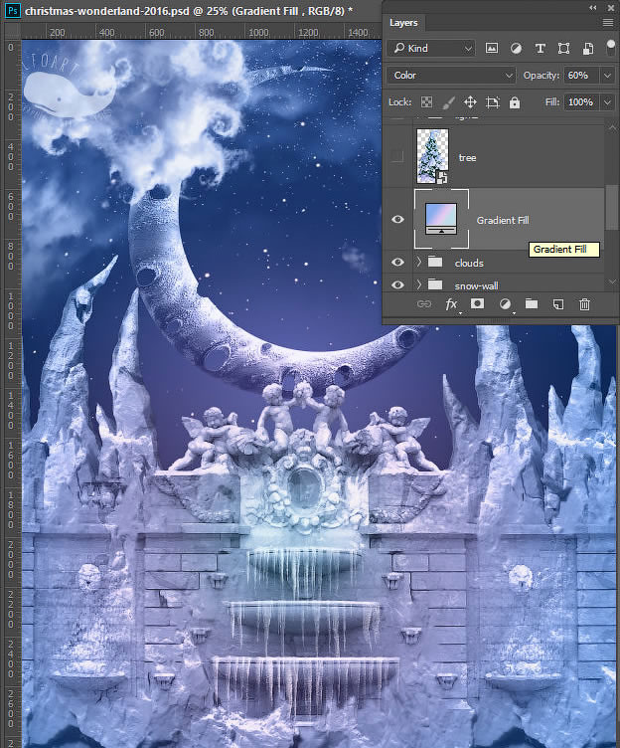This screenshot has height=748, width=620.
Task: Show the tree layer
Action: pos(397,156)
